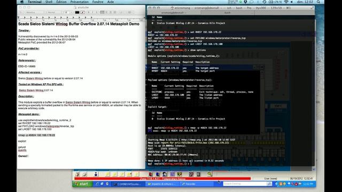Open the Présentation menu
Screen dimensions: 342x192
pyautogui.click(x=80, y=2)
